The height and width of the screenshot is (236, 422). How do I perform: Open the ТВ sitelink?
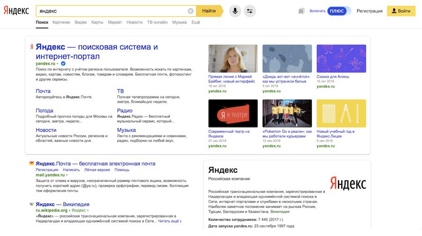(121, 91)
